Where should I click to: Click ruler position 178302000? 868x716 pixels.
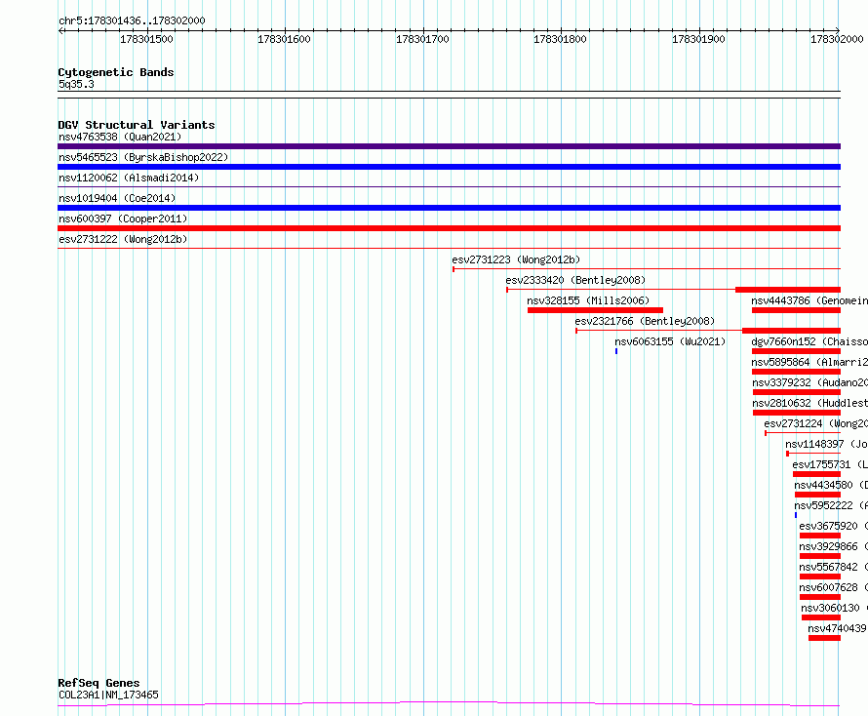[x=837, y=39]
